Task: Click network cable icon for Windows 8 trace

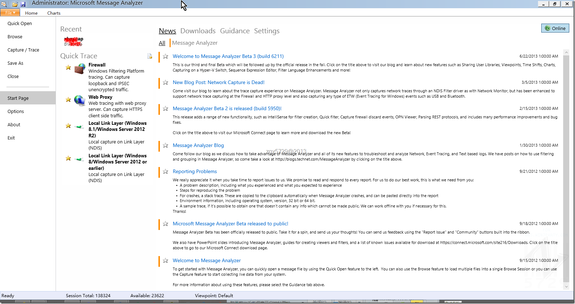Action: pyautogui.click(x=79, y=159)
